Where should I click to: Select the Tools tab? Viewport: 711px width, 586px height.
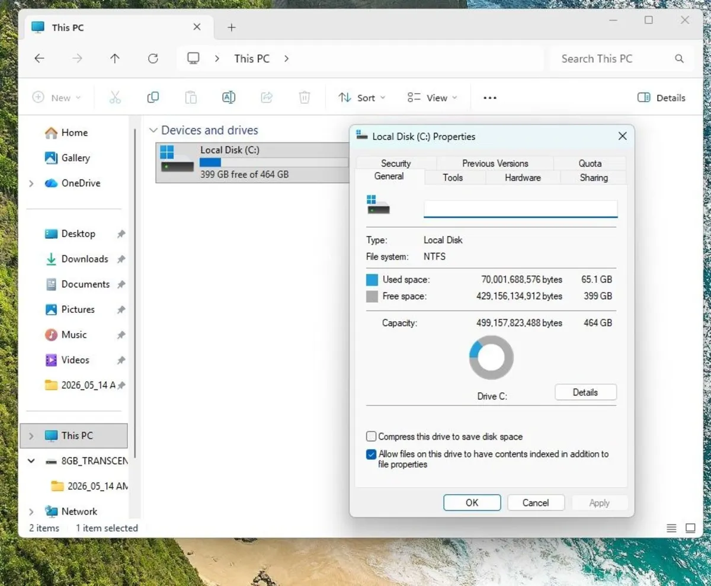click(x=453, y=177)
